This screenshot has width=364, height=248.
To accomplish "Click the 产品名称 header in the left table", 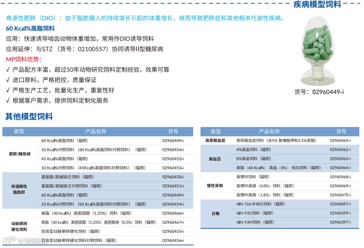I will (96, 132).
